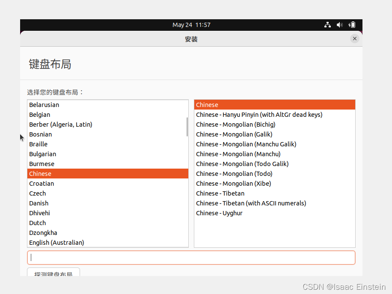Open the clock showing May 24 11:57
Image resolution: width=392 pixels, height=294 pixels.
point(191,25)
